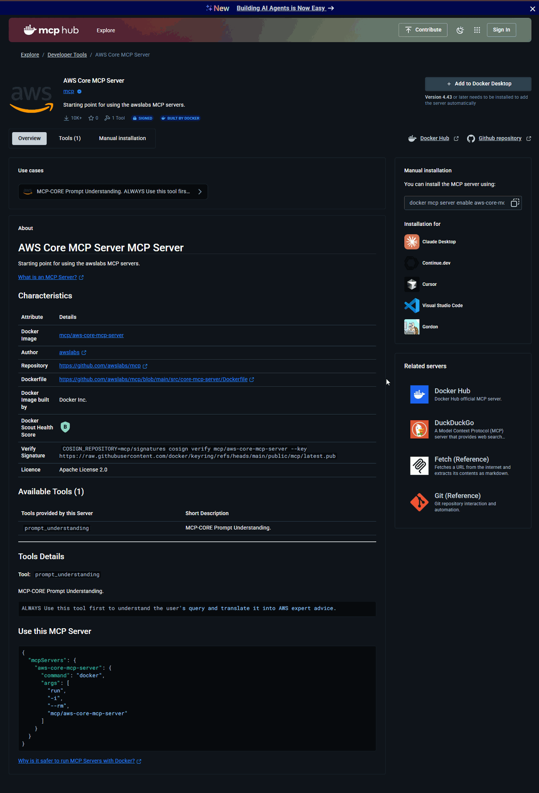
Task: Open the Docker Hub related server title
Action: (x=452, y=391)
